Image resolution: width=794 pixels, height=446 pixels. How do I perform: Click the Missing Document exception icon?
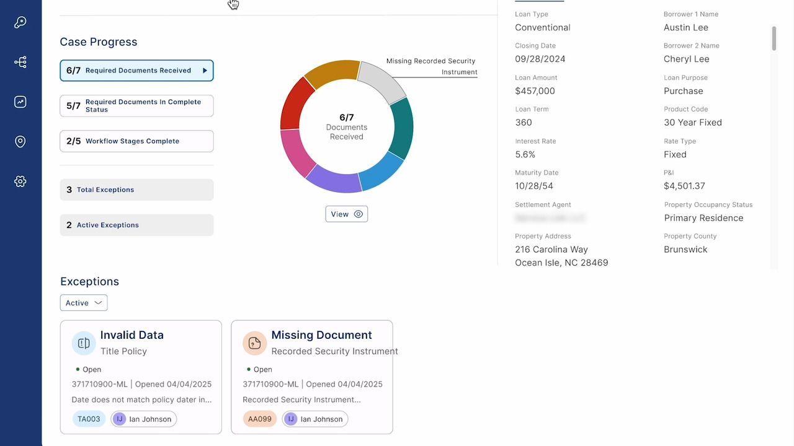click(x=254, y=343)
